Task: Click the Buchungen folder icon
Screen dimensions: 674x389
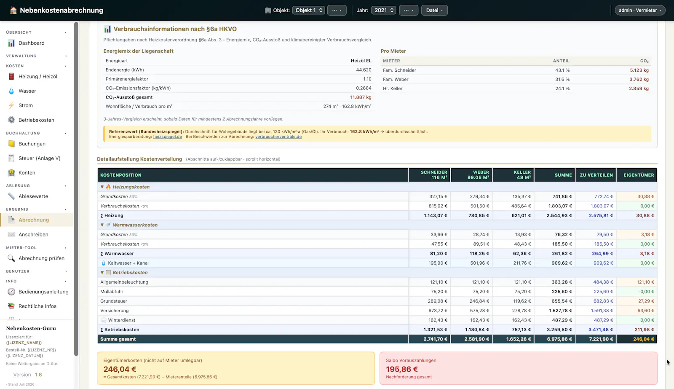Action: 11,144
